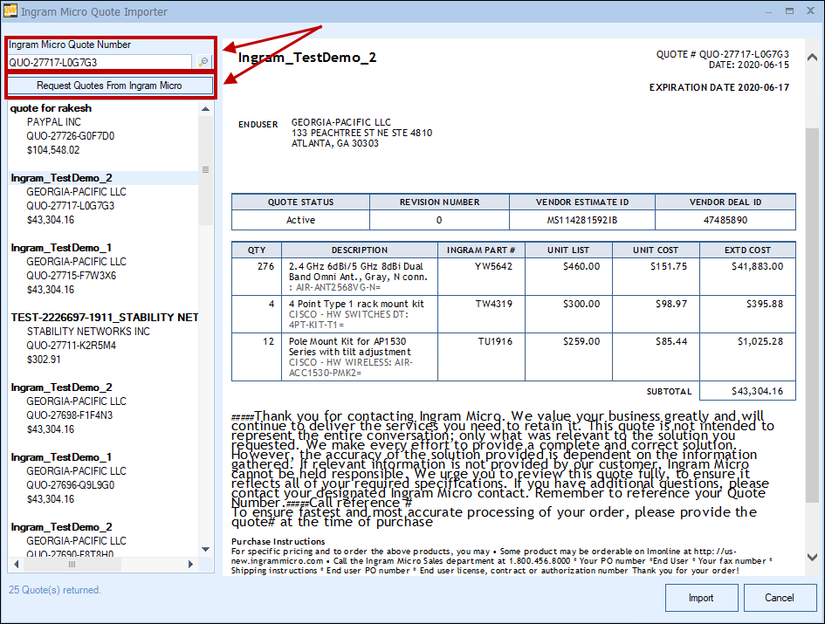Select quote QUO-27711-K2R5M4
Viewport: 825px width, 624px height.
coord(71,345)
